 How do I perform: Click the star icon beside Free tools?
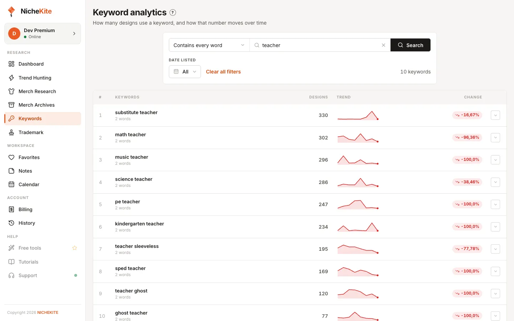tap(75, 248)
